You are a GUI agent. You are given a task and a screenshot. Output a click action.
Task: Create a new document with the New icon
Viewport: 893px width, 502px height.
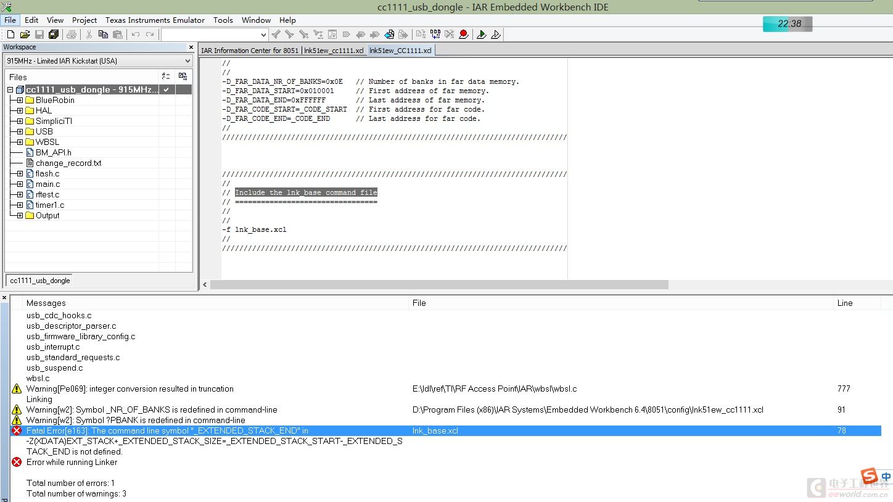click(x=10, y=35)
